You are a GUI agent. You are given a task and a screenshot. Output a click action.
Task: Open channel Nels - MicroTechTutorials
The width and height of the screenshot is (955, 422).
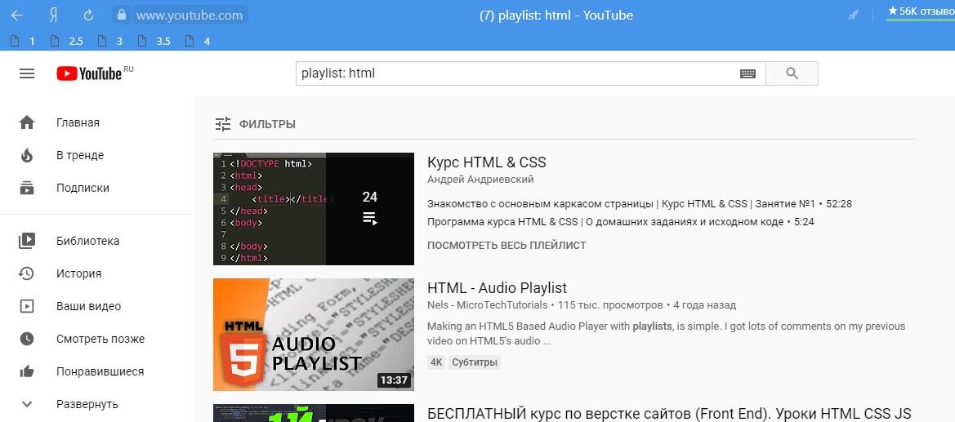pos(487,304)
